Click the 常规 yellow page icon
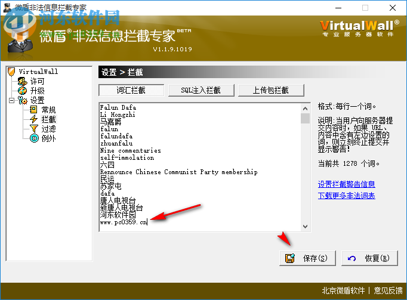 click(x=33, y=110)
